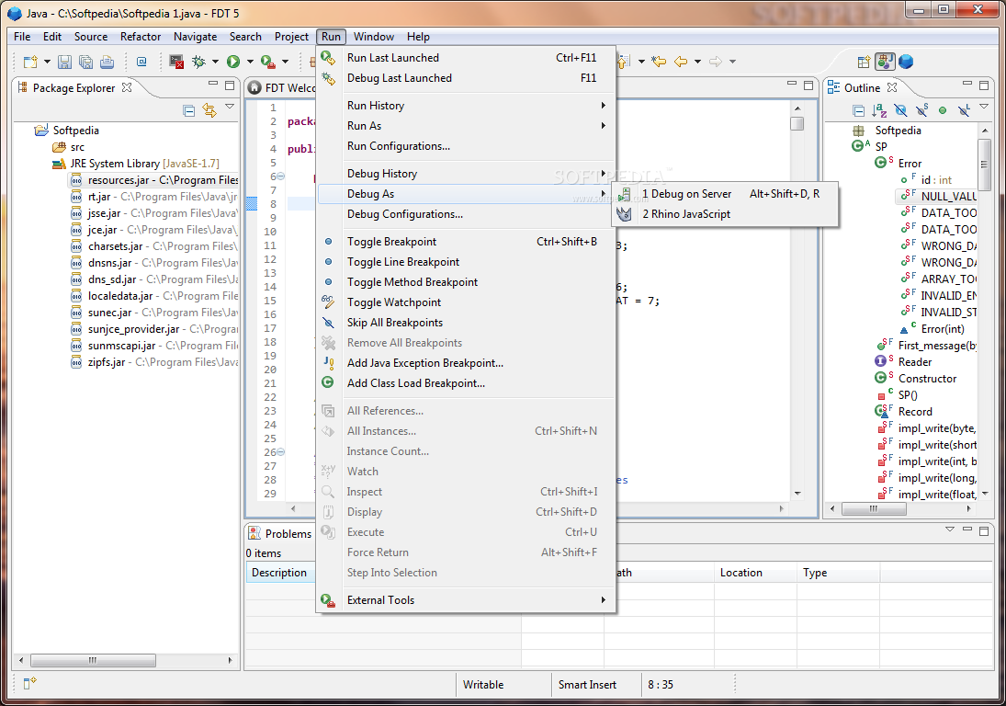1006x706 pixels.
Task: Toggle Skip All Breakpoints
Action: (467, 322)
